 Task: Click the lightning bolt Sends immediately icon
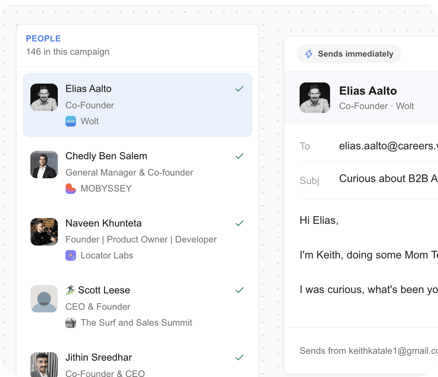(309, 54)
